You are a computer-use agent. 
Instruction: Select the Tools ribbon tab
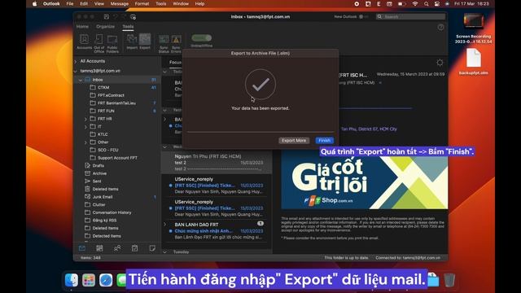click(128, 27)
